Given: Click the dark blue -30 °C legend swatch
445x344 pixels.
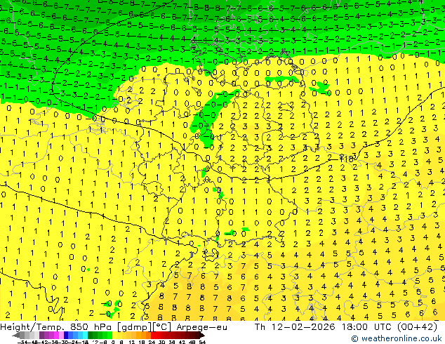Looking at the screenshot, I should pos(66,335).
